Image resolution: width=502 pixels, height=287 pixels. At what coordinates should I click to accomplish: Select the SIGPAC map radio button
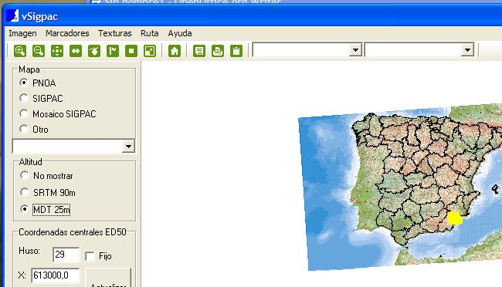(x=24, y=98)
